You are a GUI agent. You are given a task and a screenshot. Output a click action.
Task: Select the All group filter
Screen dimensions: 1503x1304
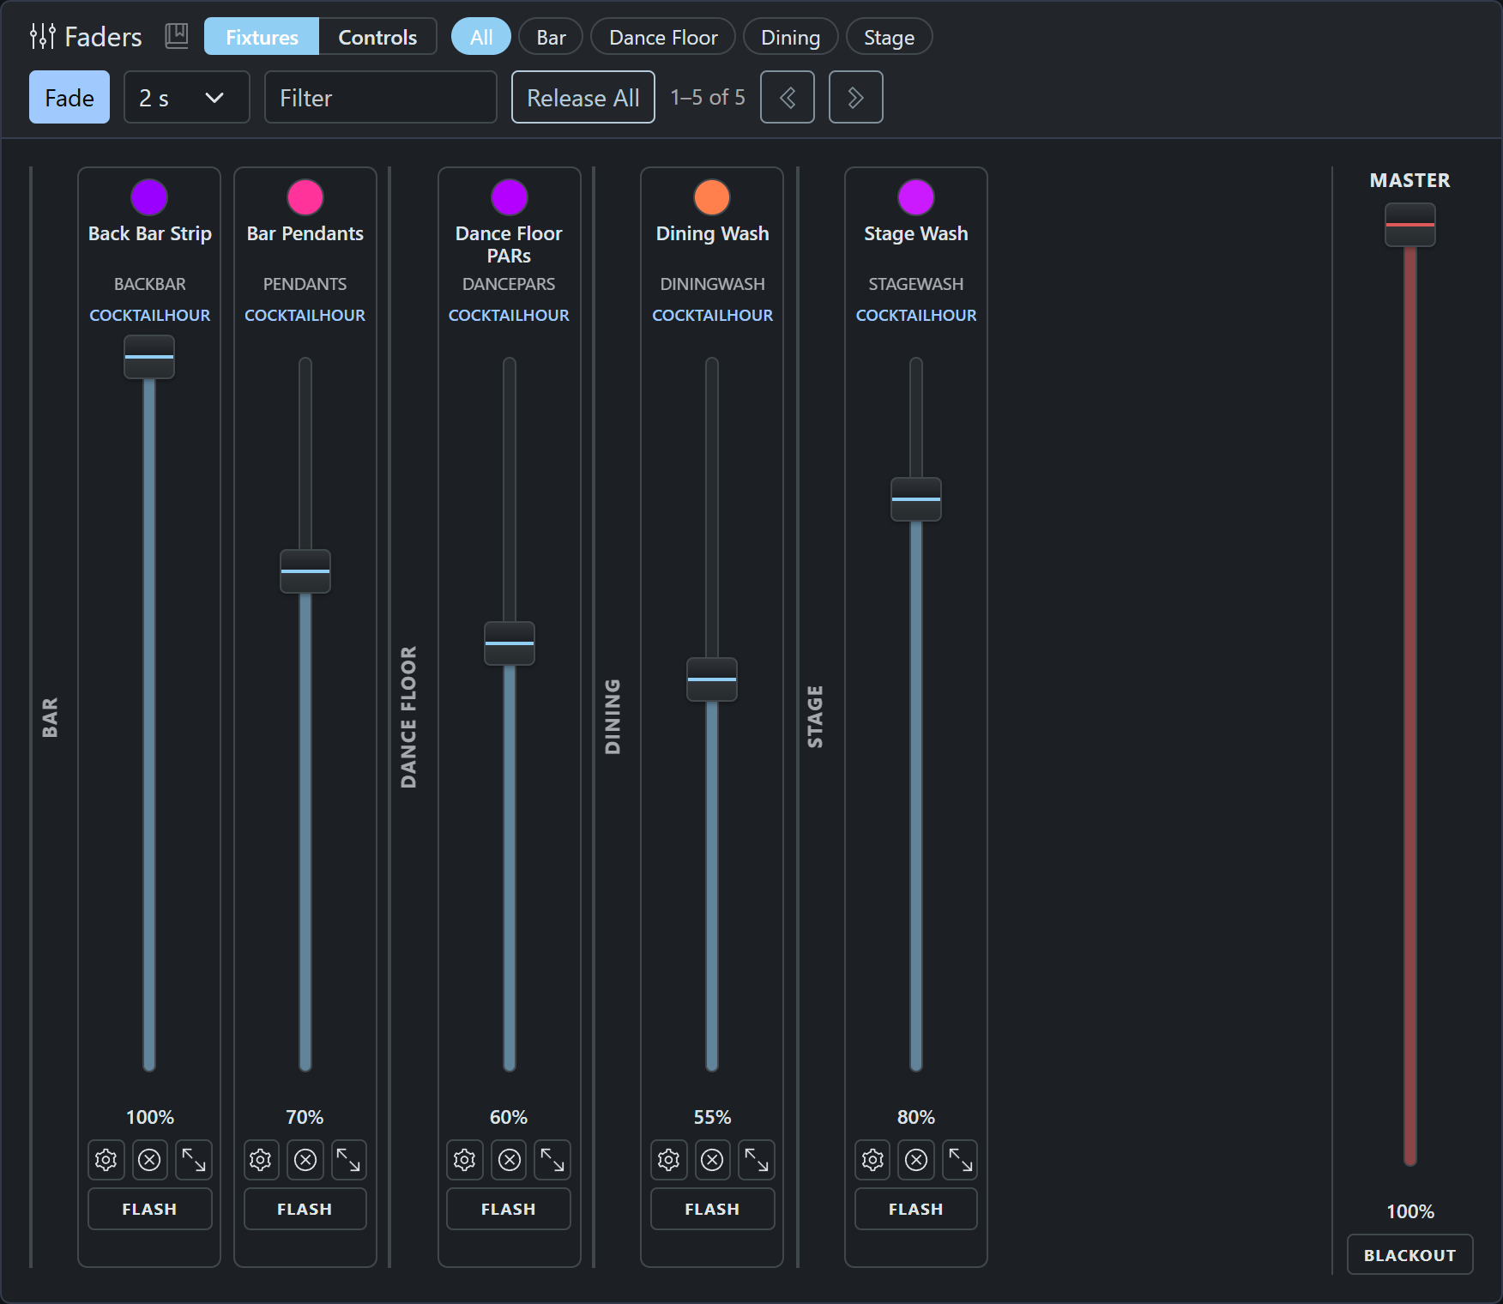(x=481, y=37)
